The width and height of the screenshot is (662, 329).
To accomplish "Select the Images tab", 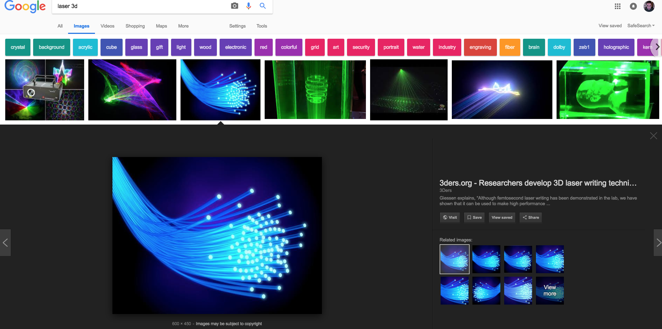I will point(81,26).
